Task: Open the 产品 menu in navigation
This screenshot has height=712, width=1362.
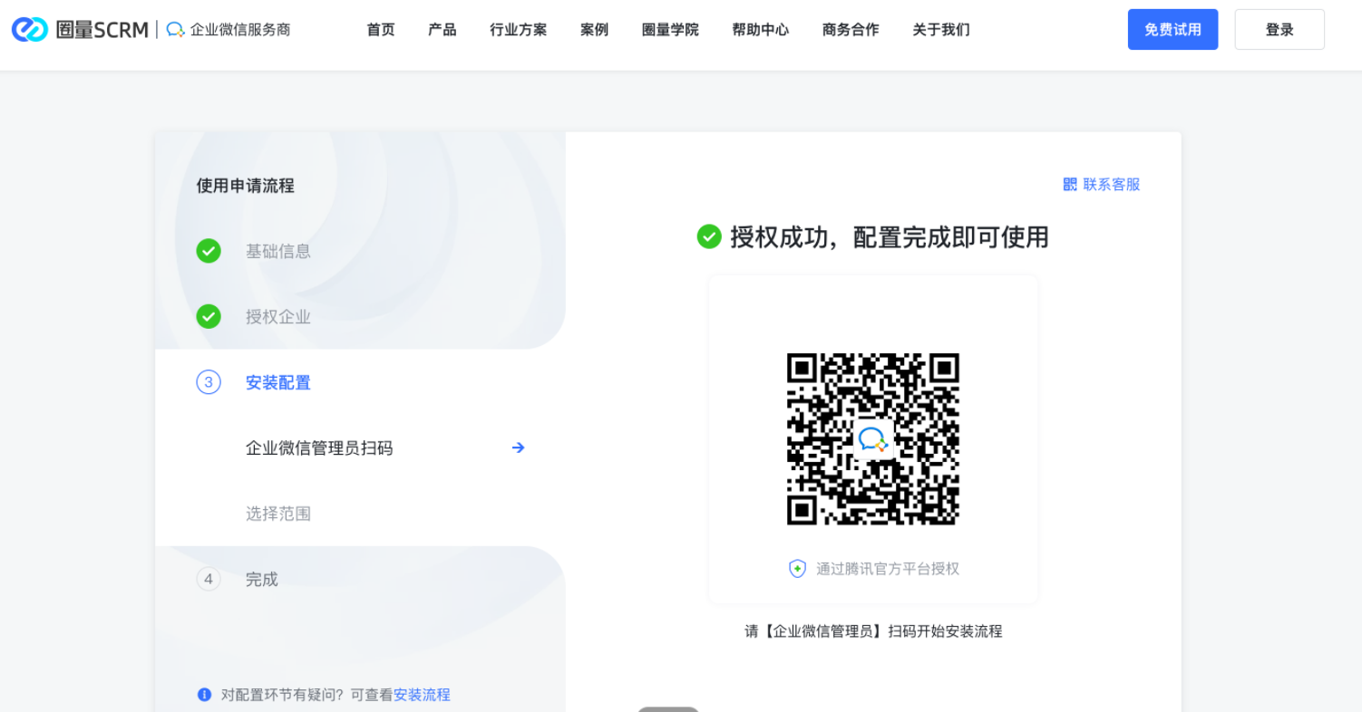Action: tap(442, 30)
